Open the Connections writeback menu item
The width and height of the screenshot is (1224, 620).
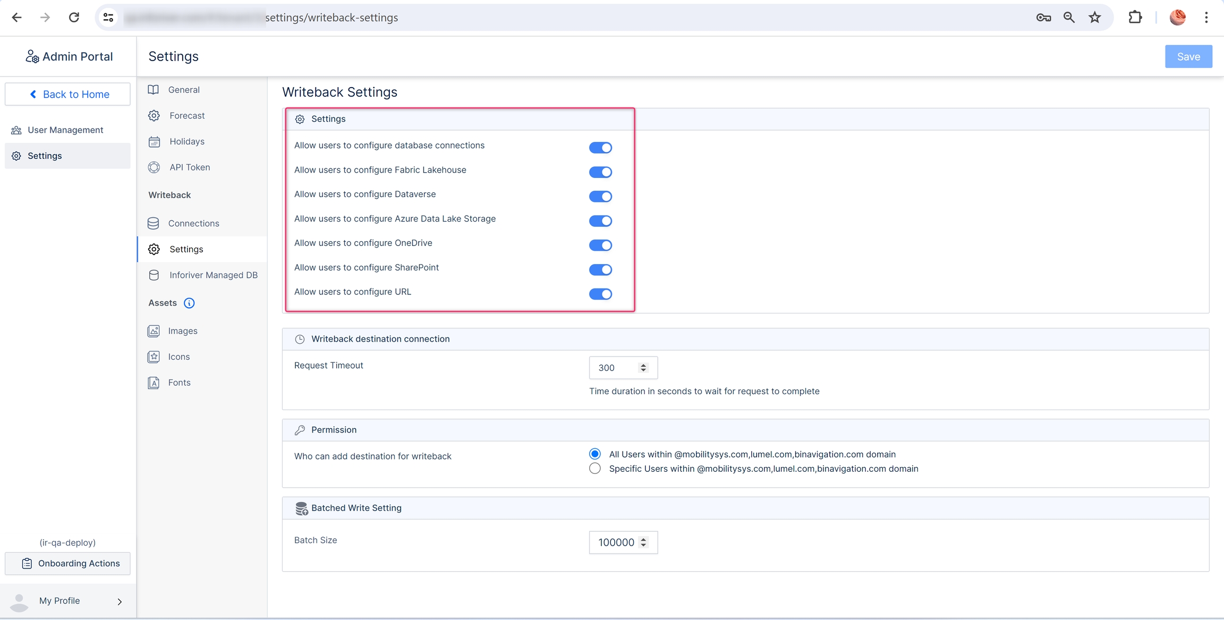click(x=193, y=224)
